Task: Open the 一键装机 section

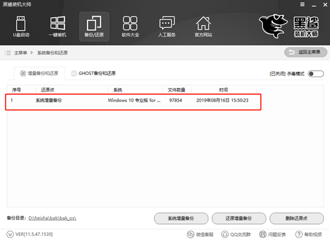Action: 57,27
